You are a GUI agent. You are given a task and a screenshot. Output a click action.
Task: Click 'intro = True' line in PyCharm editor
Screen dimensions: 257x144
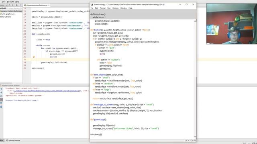(43, 40)
